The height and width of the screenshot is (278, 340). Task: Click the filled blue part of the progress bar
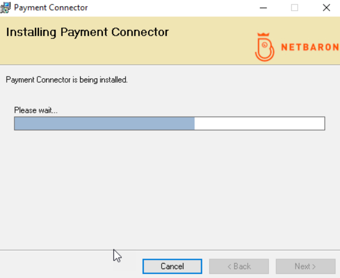pyautogui.click(x=104, y=123)
